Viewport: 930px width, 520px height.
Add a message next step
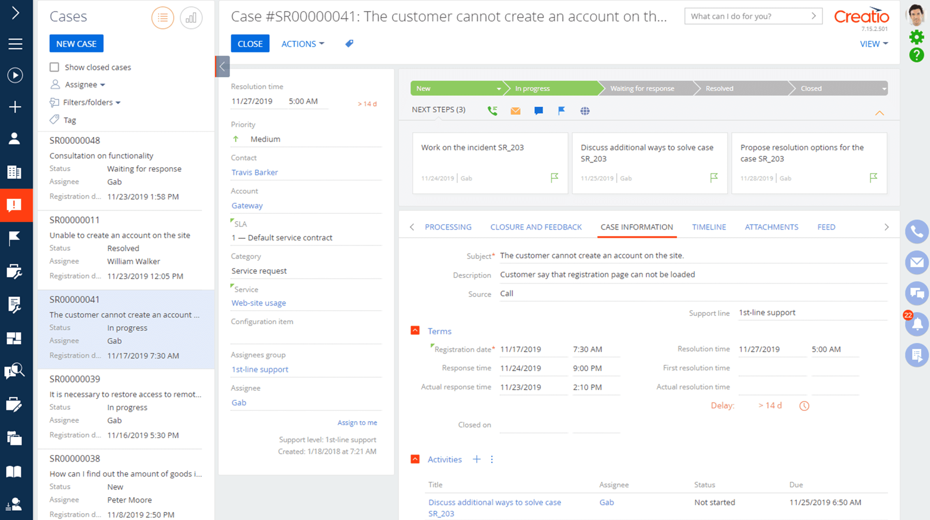point(538,111)
